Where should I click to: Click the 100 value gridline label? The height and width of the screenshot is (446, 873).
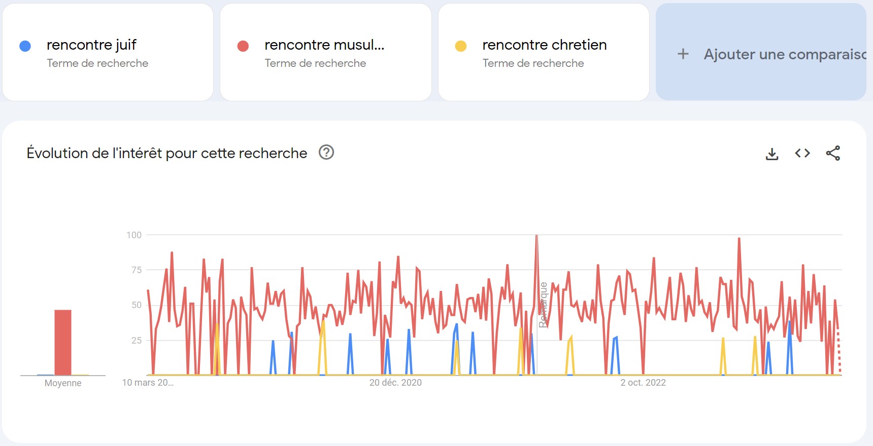[134, 235]
